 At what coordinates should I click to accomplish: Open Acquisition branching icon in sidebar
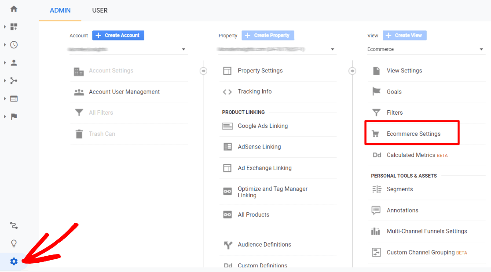14,81
